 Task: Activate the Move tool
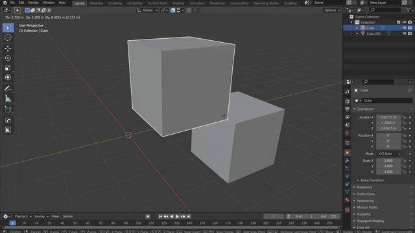pyautogui.click(x=8, y=48)
